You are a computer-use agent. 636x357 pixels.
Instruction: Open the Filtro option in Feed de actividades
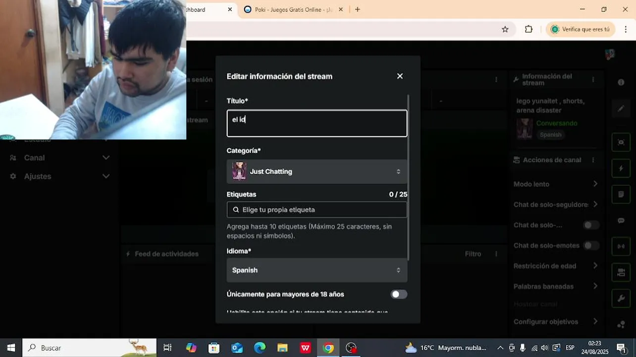tap(473, 254)
